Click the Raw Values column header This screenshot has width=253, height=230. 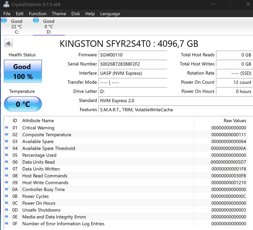point(235,121)
